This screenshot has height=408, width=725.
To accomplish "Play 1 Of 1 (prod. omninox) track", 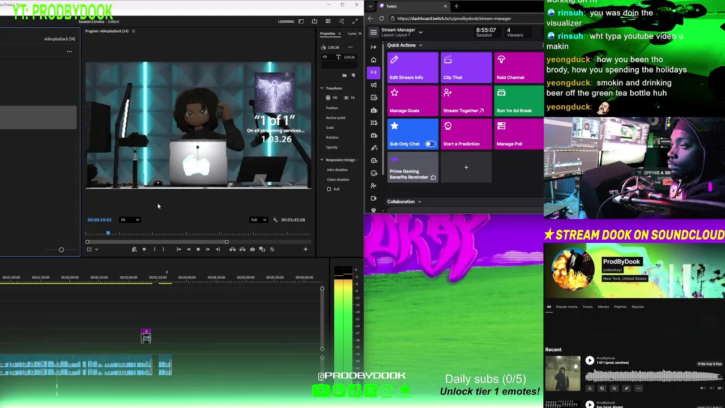I will coord(590,361).
